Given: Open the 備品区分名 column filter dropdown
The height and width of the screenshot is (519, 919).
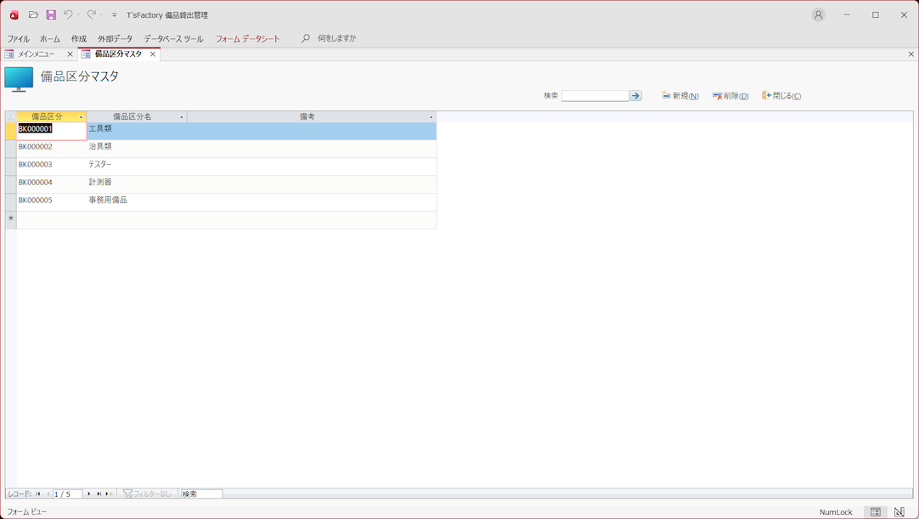Looking at the screenshot, I should click(182, 117).
